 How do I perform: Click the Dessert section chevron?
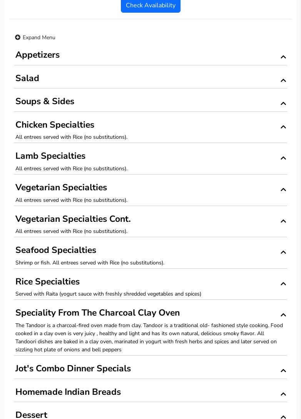click(x=283, y=416)
